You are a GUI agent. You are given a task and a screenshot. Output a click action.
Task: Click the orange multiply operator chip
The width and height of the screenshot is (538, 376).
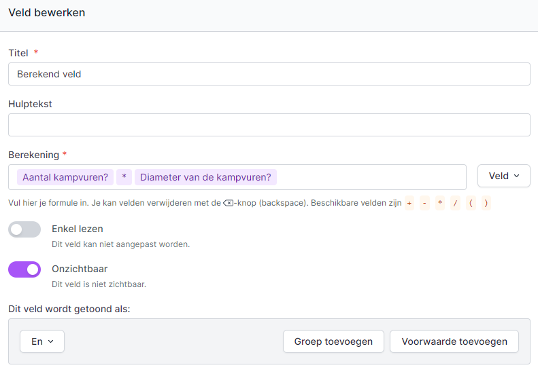[440, 203]
